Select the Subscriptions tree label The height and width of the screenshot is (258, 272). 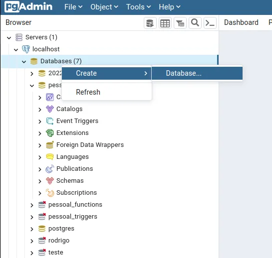(x=76, y=193)
